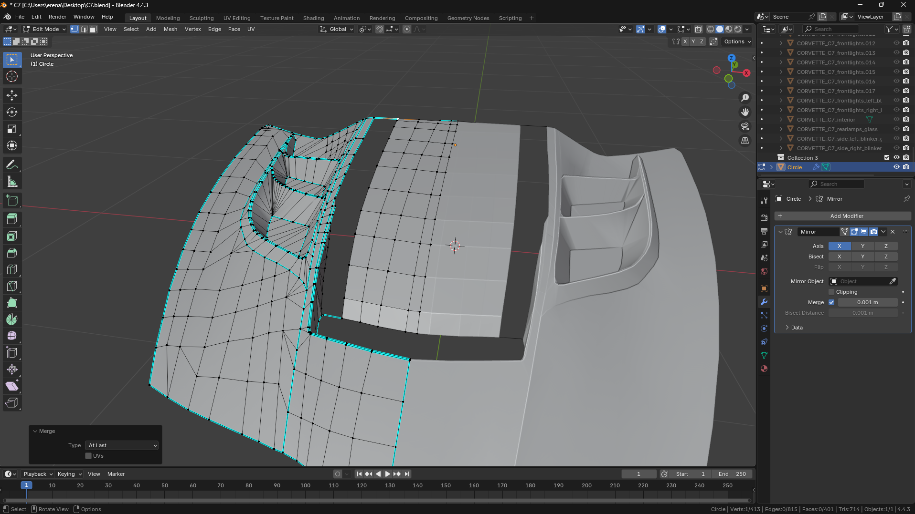Viewport: 915px width, 514px height.
Task: Activate the Rotate tool
Action: [x=12, y=112]
